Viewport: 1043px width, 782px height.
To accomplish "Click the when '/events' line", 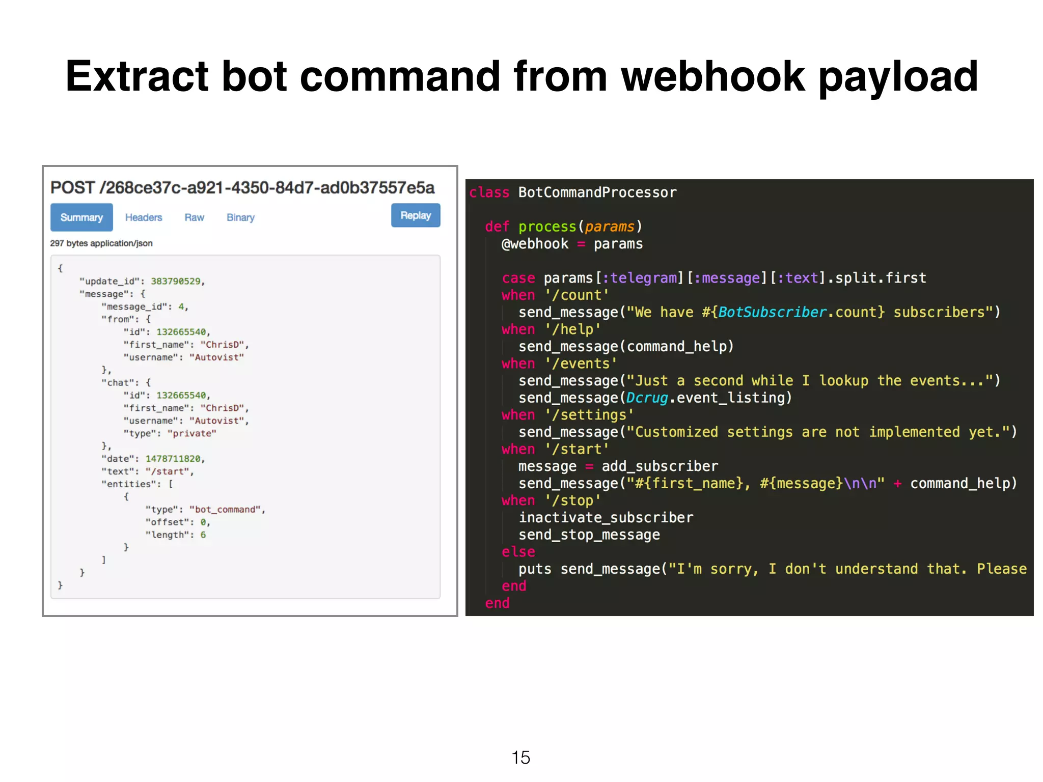I will (x=559, y=364).
